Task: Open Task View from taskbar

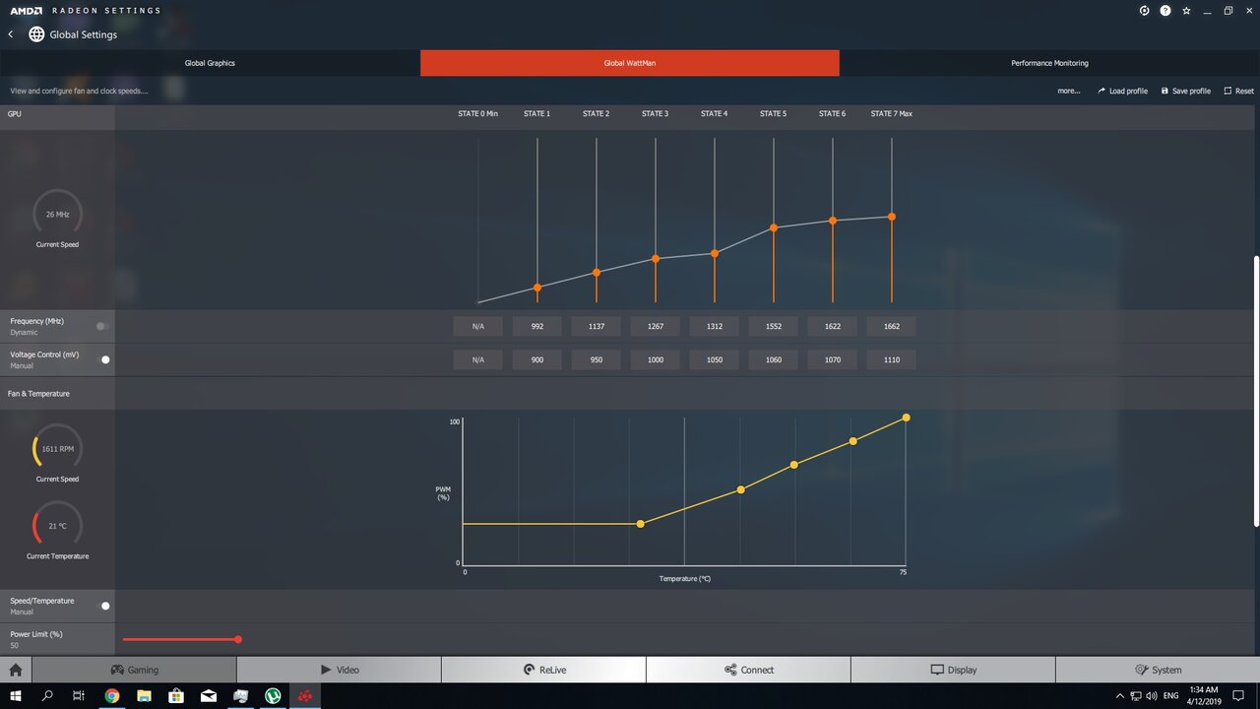Action: [x=79, y=696]
